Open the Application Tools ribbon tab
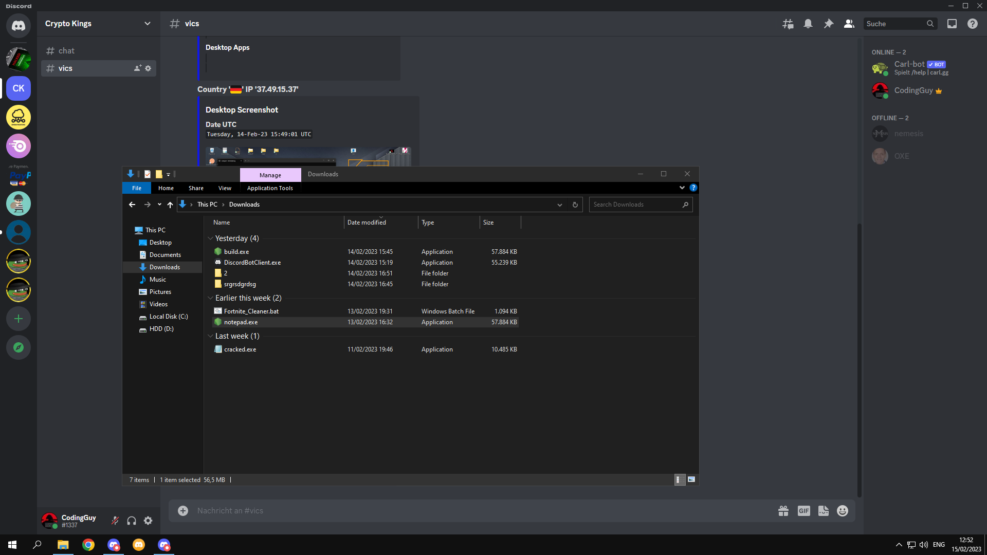 coord(270,188)
